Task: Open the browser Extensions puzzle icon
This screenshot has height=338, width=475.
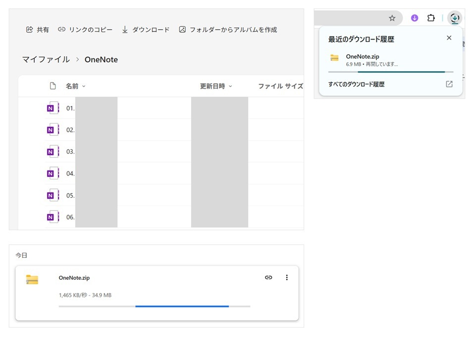Action: tap(431, 18)
